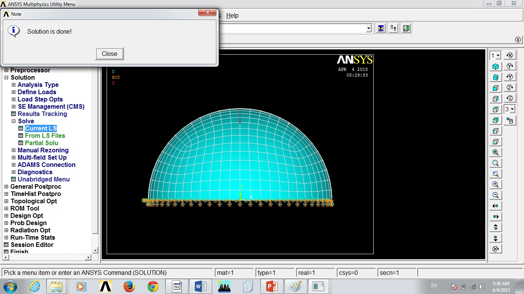This screenshot has height=294, width=524.
Task: Click the back up zoom icon
Action: (496, 174)
